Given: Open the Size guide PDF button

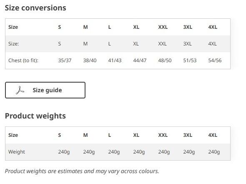Looking at the screenshot, I should [45, 90].
